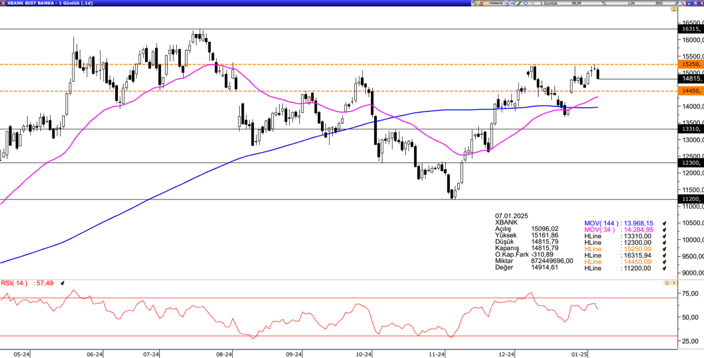Open the indicator waveform icon
The width and height of the screenshot is (704, 358).
[x=532, y=3]
